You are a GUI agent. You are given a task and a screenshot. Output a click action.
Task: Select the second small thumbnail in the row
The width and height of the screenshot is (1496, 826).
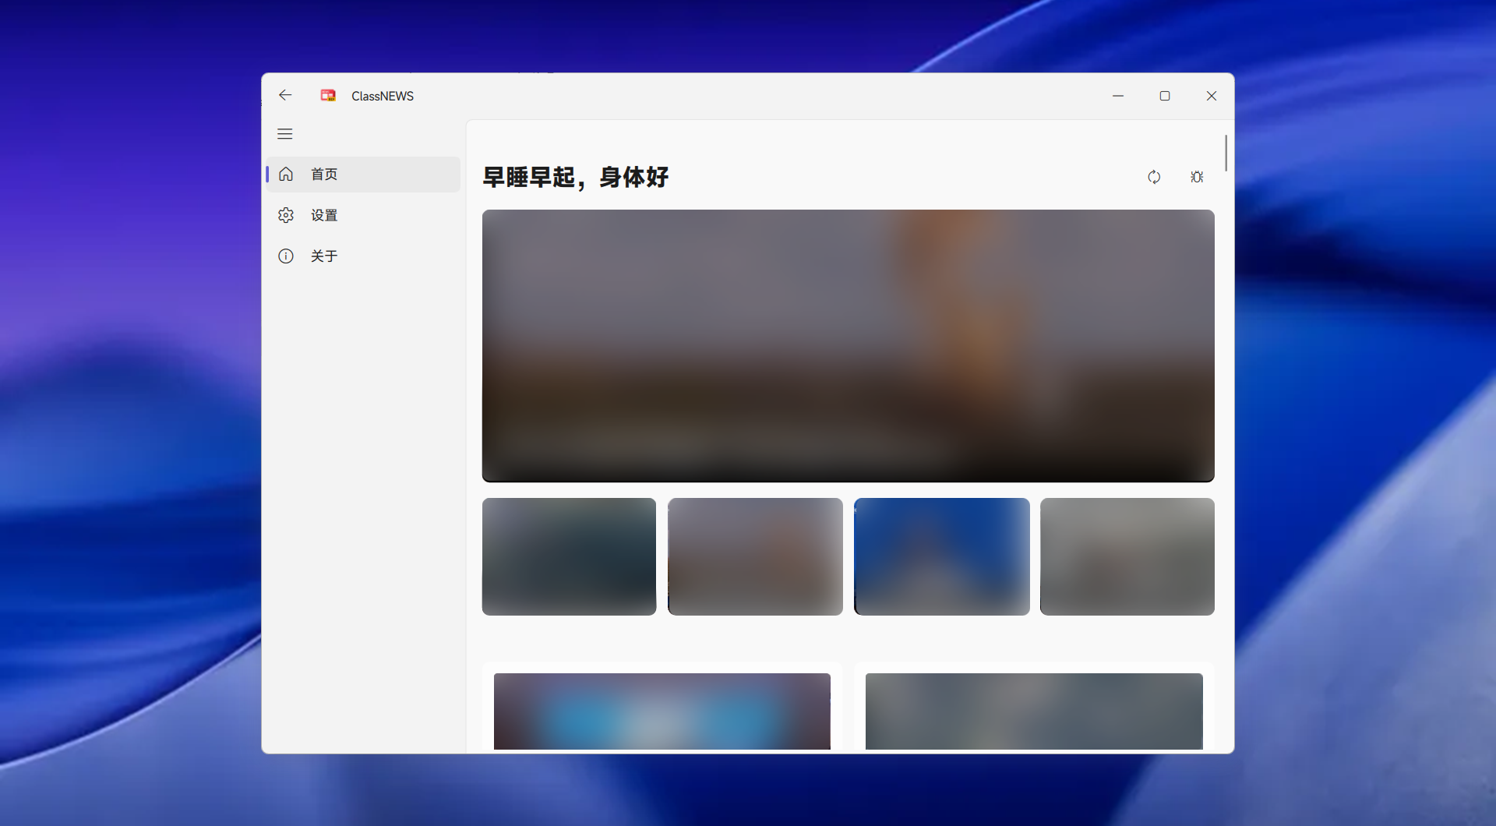(x=755, y=556)
